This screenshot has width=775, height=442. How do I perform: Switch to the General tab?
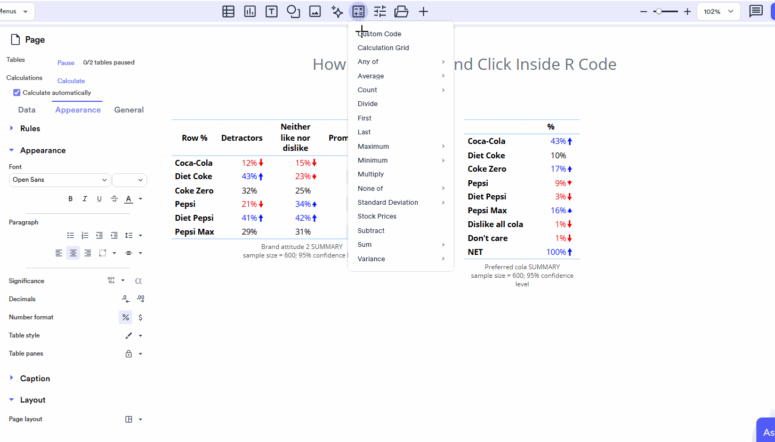tap(129, 110)
